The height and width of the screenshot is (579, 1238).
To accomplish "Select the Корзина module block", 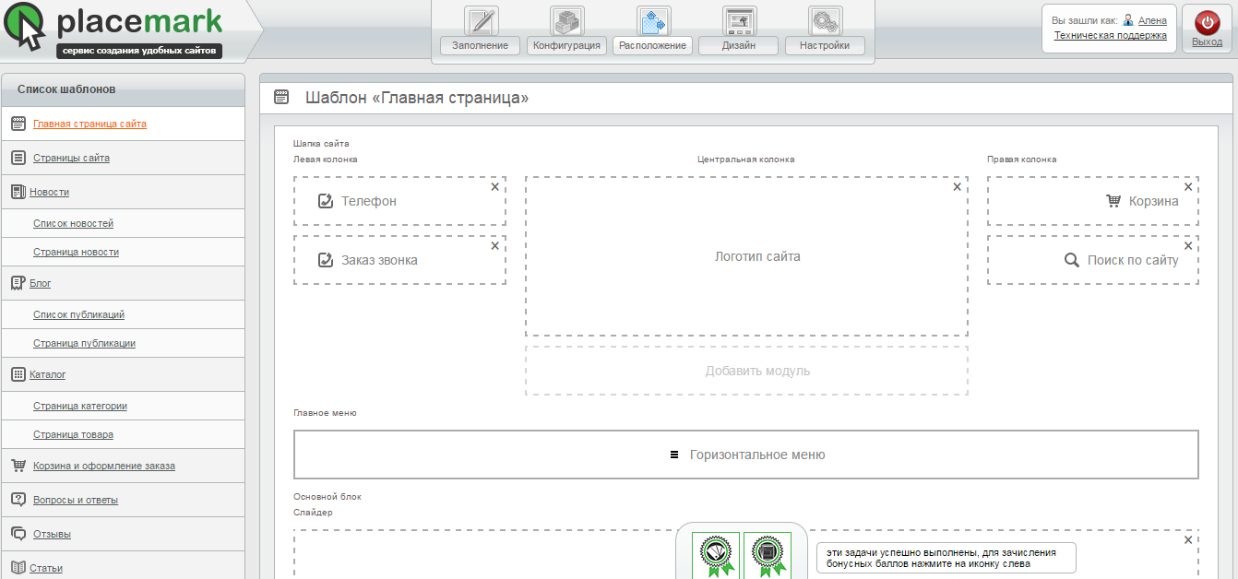I will 1093,201.
